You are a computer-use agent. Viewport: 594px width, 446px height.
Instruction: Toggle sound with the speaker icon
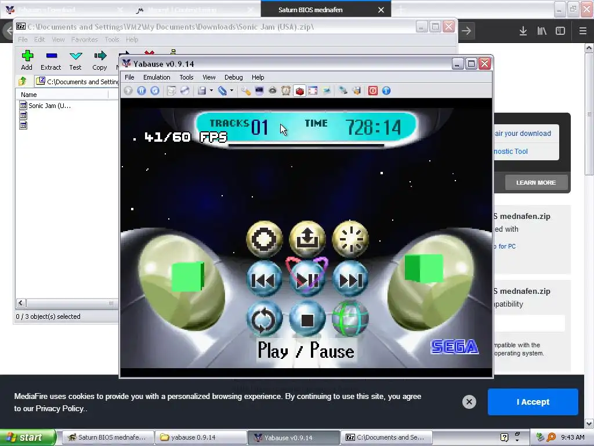273,91
